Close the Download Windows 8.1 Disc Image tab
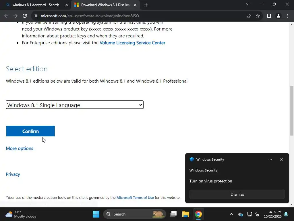This screenshot has width=294, height=221. click(135, 5)
